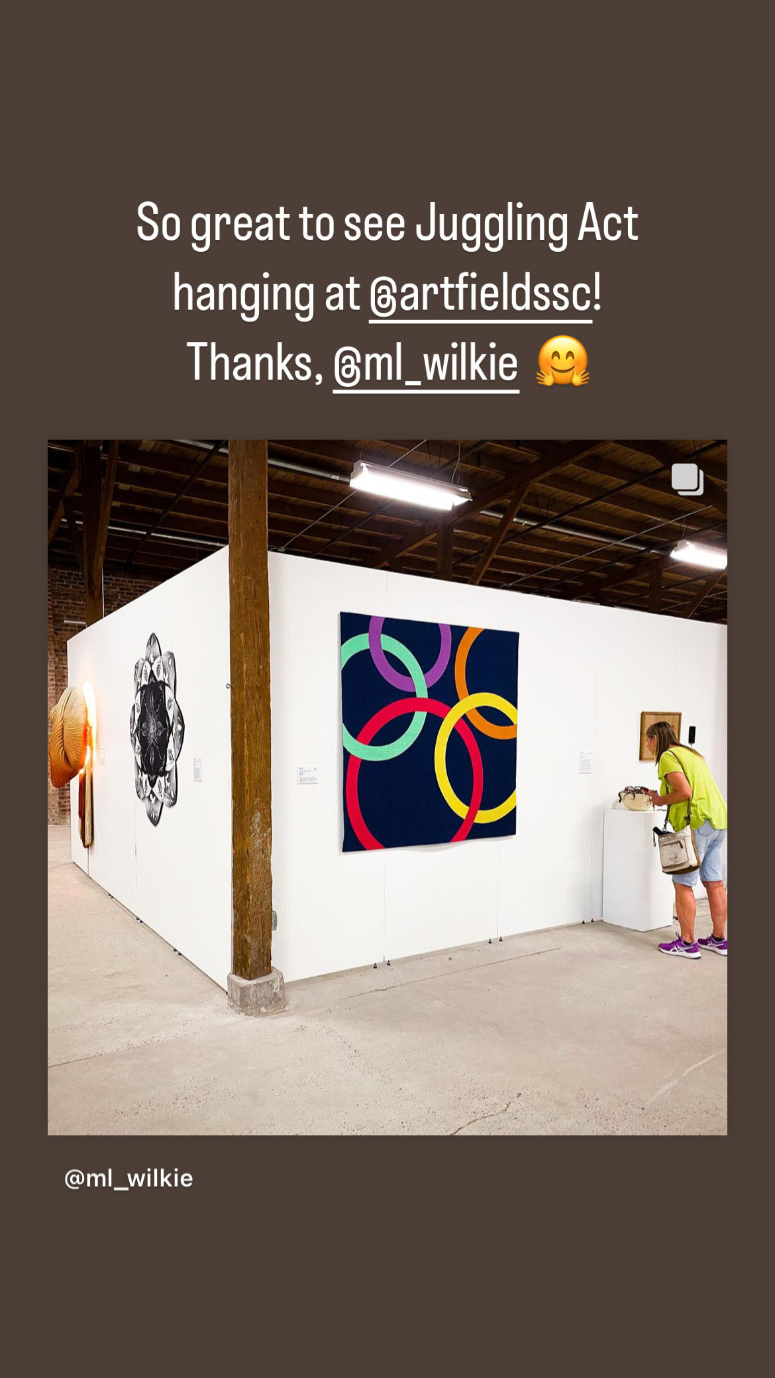
Task: Open the @ml_wilkie mention in story text
Action: pos(426,364)
